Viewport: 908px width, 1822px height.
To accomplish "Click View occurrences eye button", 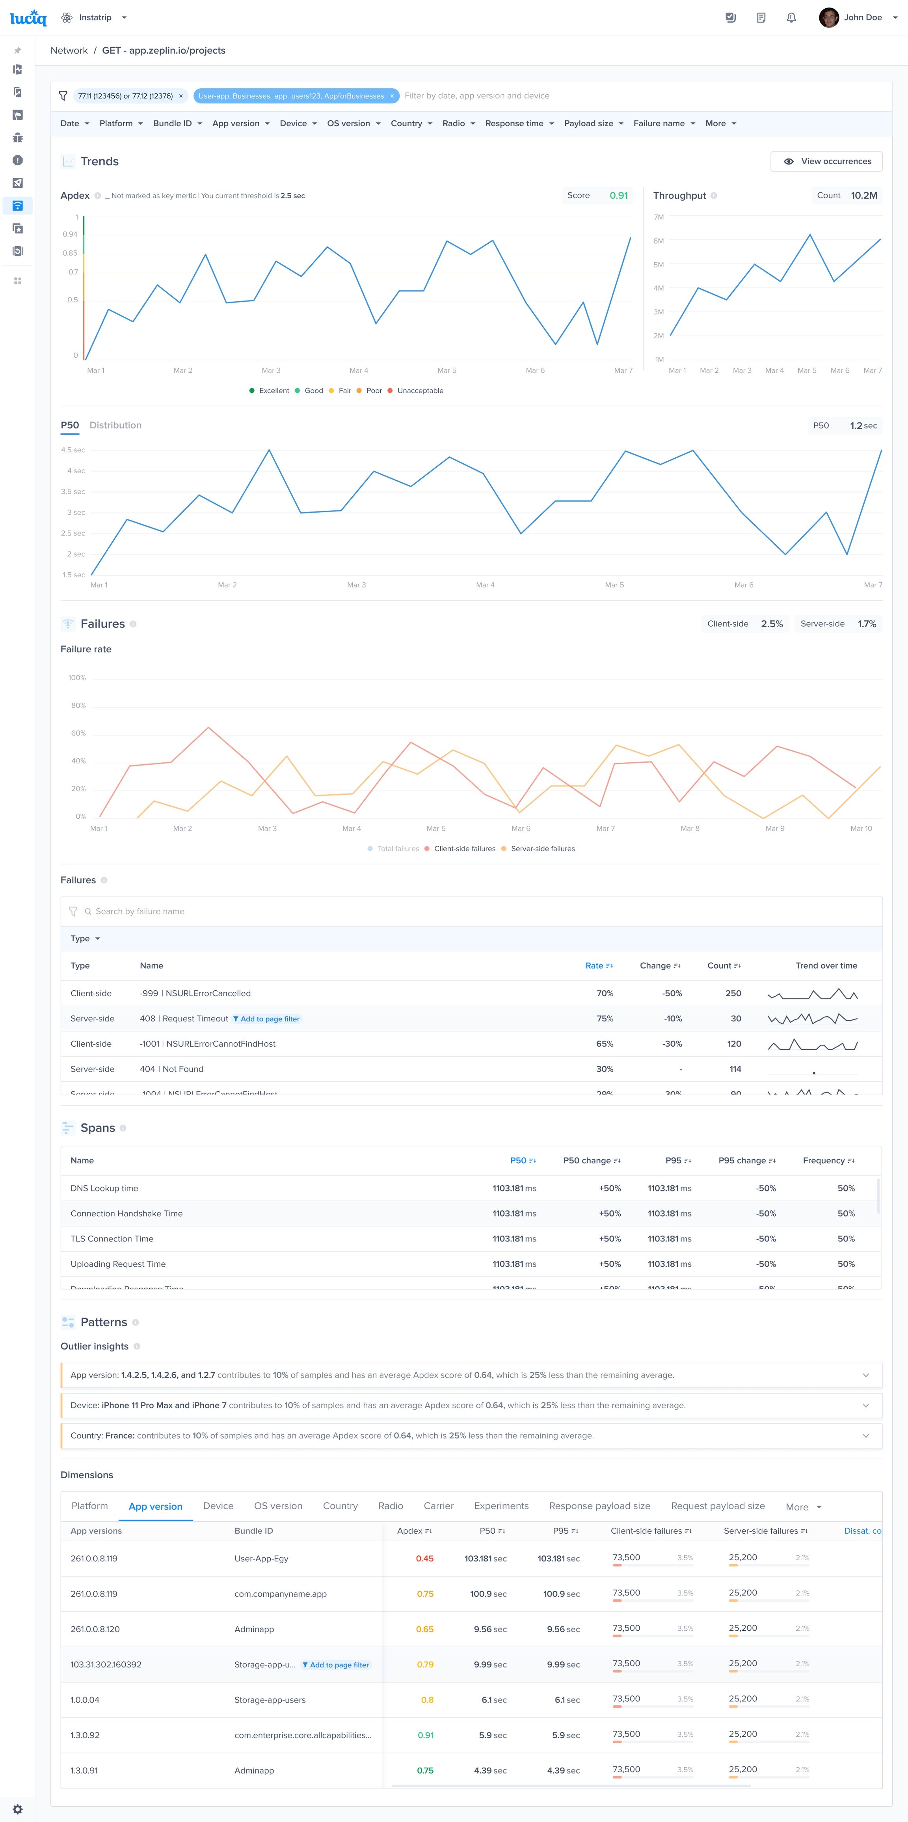I will point(826,161).
